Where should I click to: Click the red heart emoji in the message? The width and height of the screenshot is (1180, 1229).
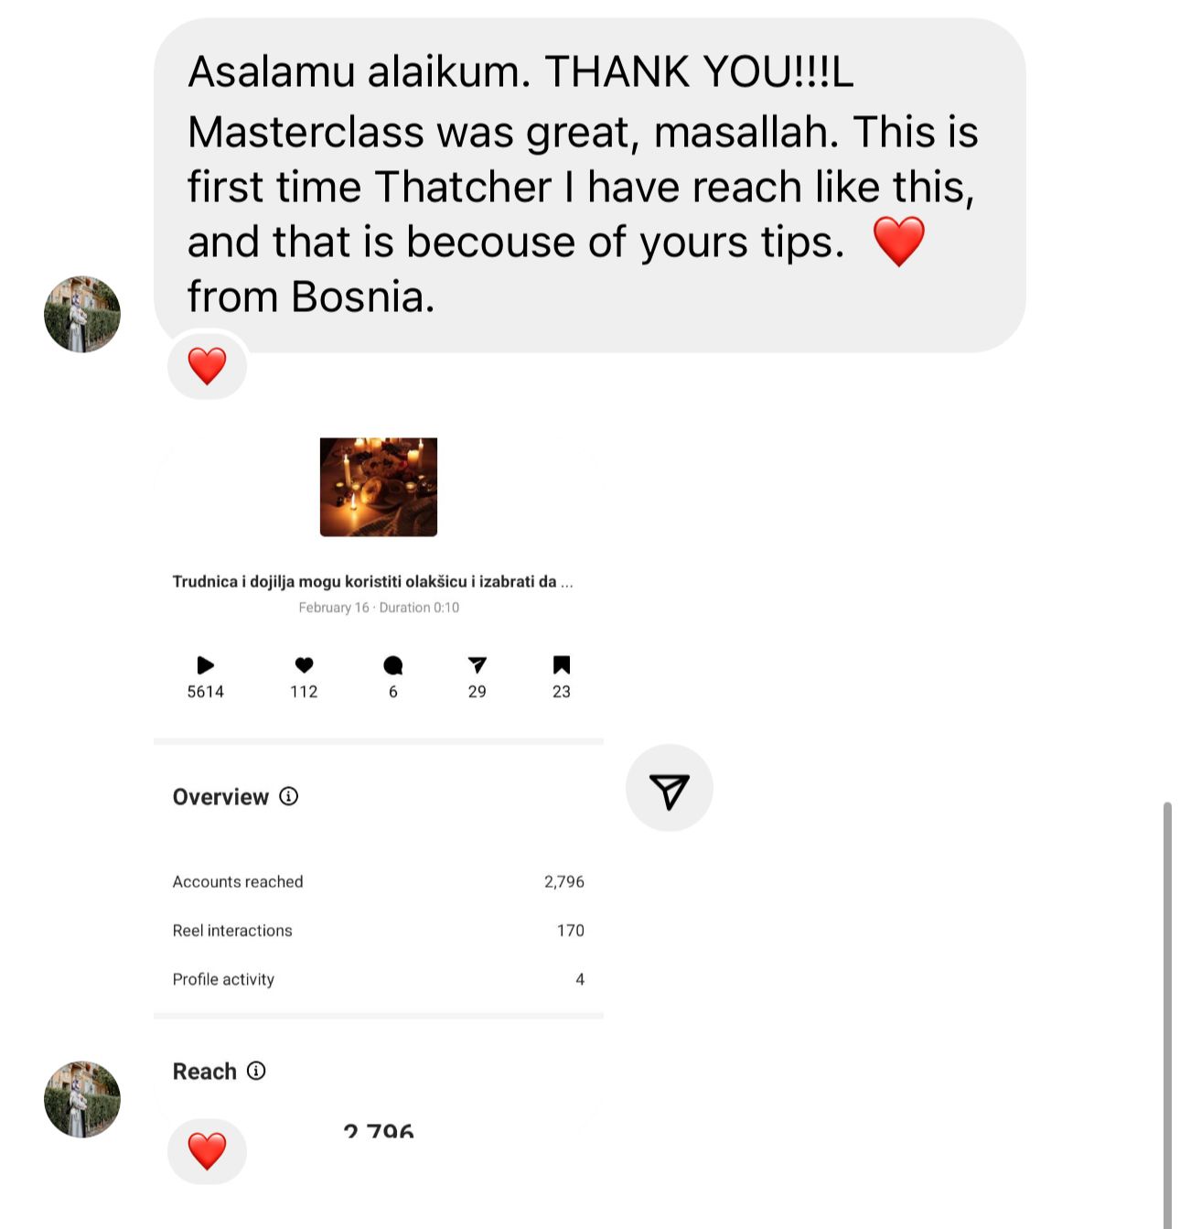[898, 241]
